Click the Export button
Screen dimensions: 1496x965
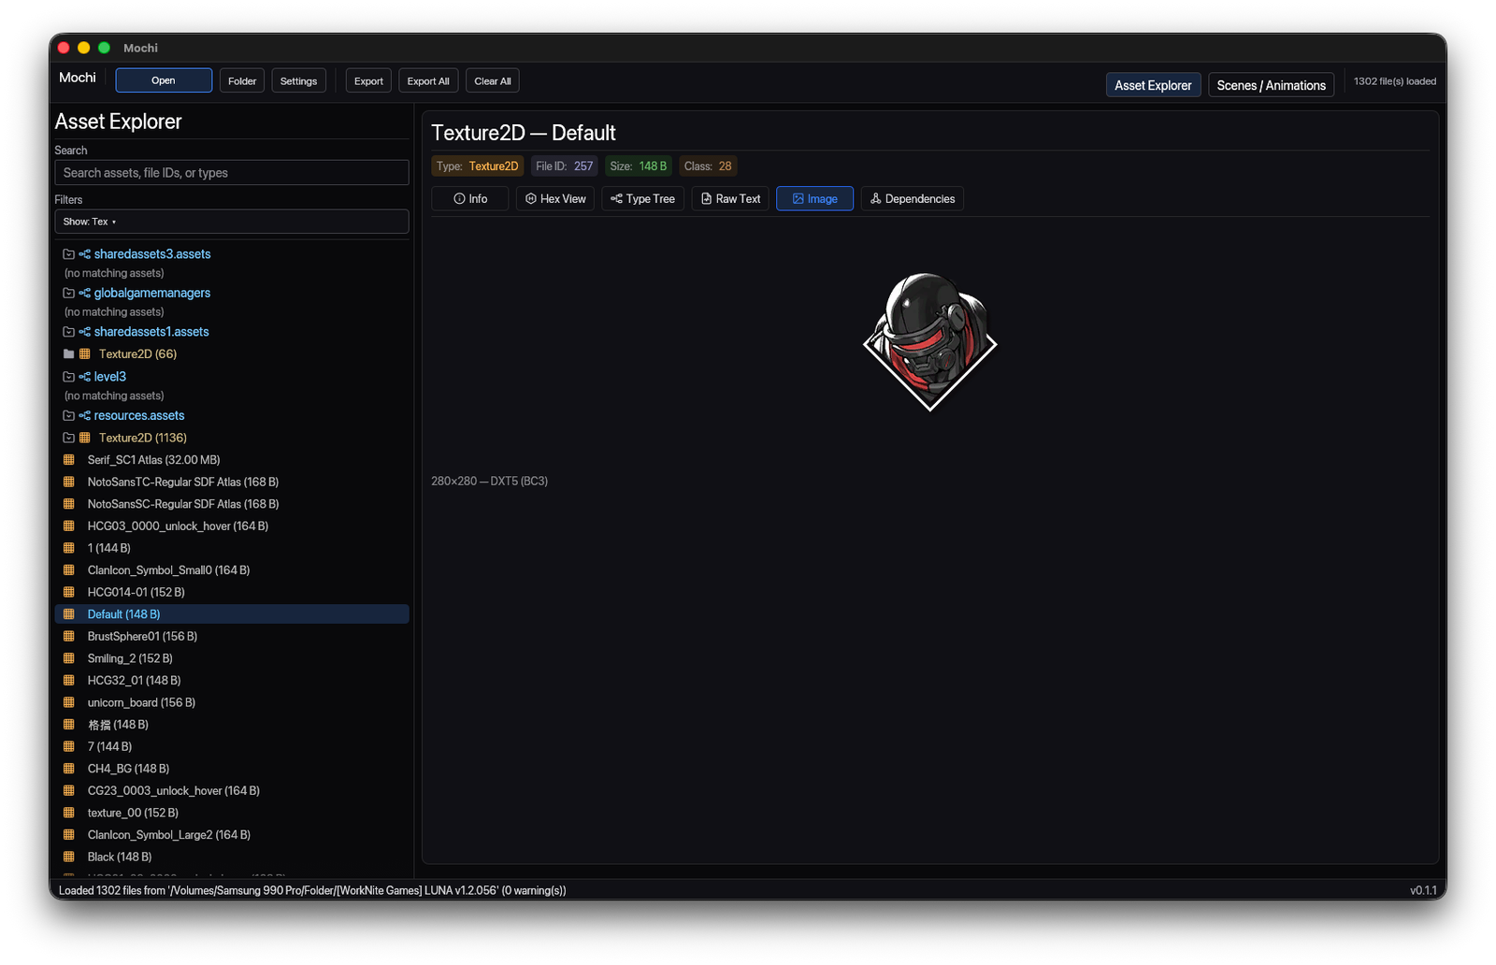368,81
